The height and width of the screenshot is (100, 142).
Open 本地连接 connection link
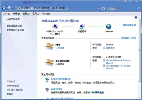(x=110, y=48)
